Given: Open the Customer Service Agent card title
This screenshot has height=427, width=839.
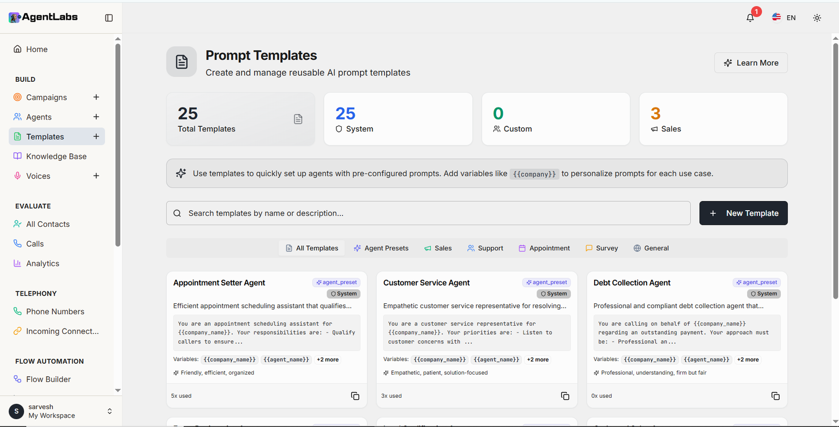Looking at the screenshot, I should point(426,283).
